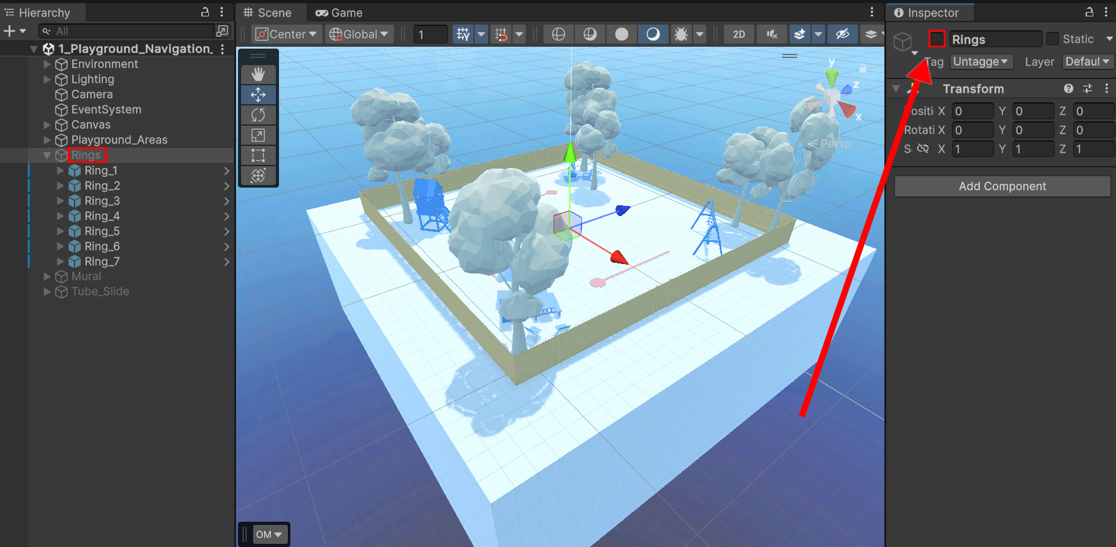
Task: Select Playground_Areas in the Hierarchy
Action: click(119, 140)
